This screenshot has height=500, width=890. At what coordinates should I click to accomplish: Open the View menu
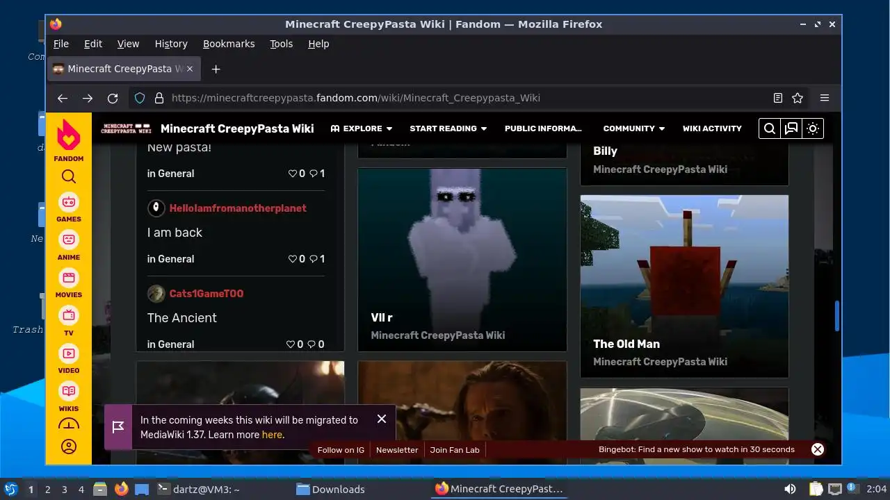coord(128,44)
